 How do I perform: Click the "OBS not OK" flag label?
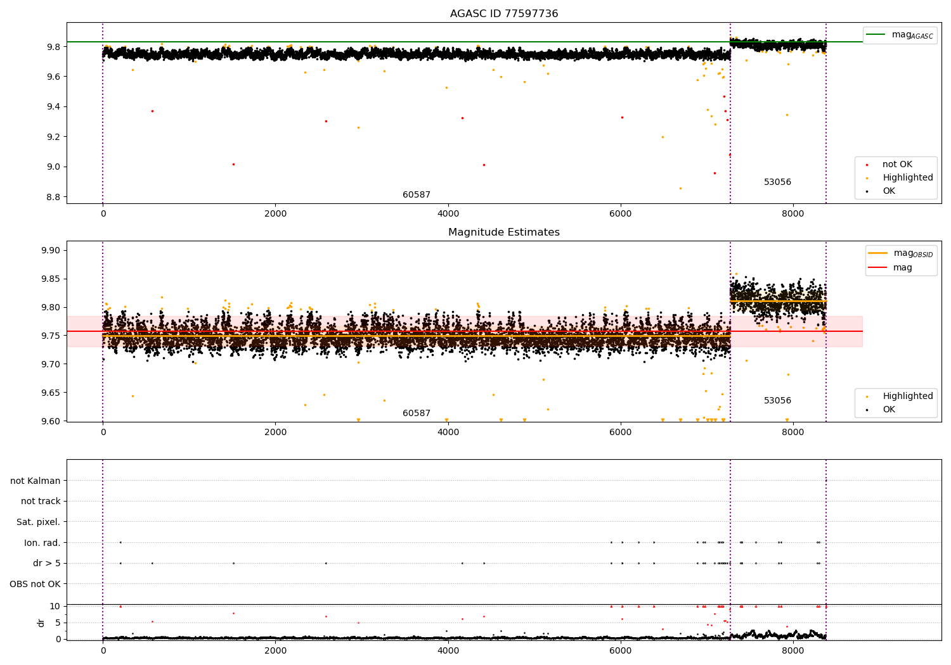click(x=36, y=585)
